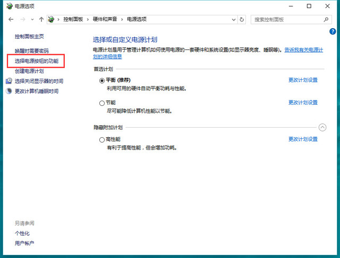Select the 平衡 (推荐) power plan
Image resolution: width=340 pixels, height=258 pixels.
(102, 80)
